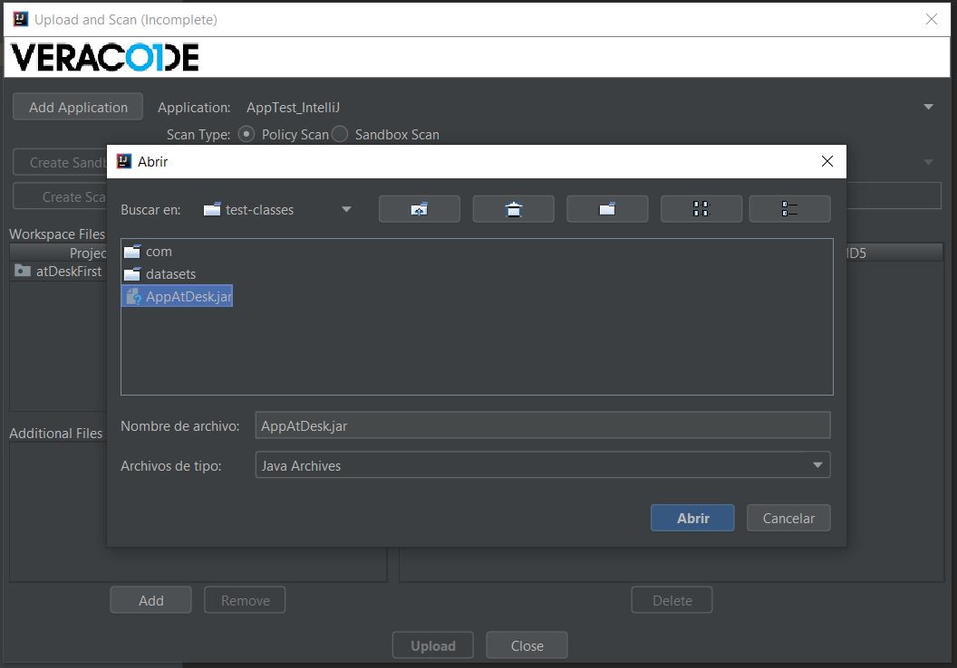Select the AppAtDesk.jar file
Screen dimensions: 957x668
coord(178,296)
